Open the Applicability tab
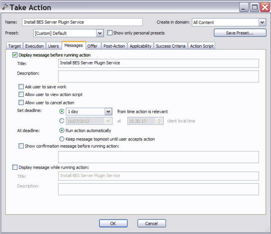This screenshot has width=271, height=234. [x=141, y=46]
